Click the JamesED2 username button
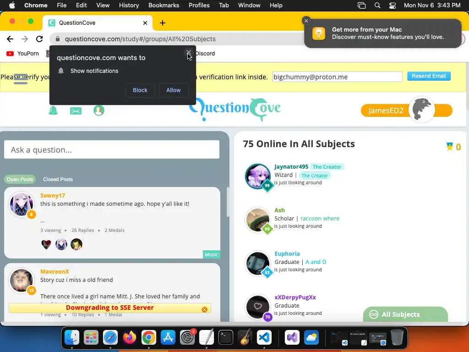This screenshot has height=352, width=469. [386, 110]
